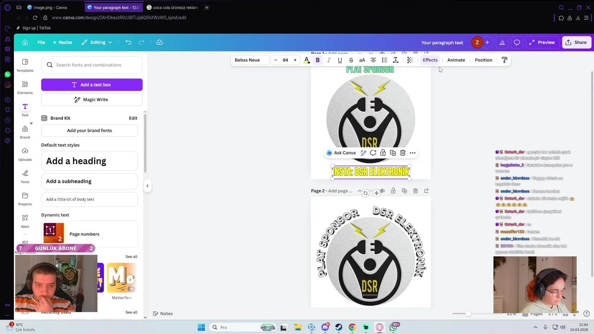This screenshot has height=334, width=594.
Task: Insert Add a subheading text style
Action: click(x=90, y=181)
